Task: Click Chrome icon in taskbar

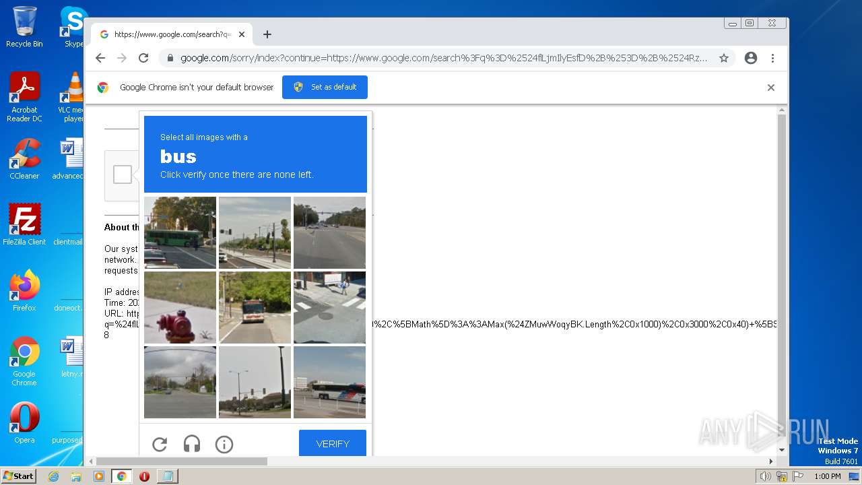Action: (x=122, y=476)
